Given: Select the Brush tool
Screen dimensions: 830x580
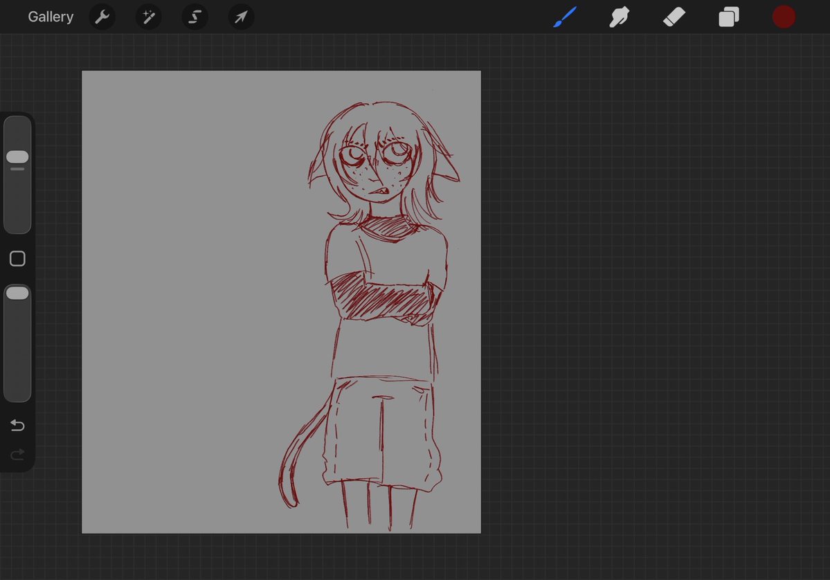Looking at the screenshot, I should point(565,17).
